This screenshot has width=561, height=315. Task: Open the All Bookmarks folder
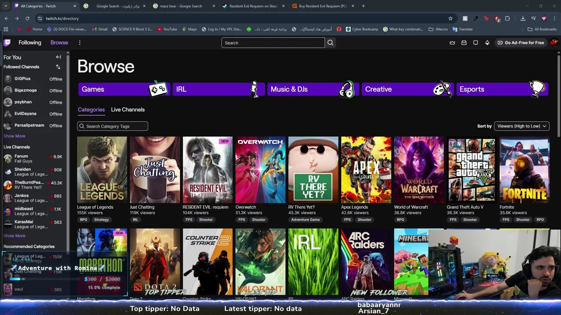(x=543, y=29)
